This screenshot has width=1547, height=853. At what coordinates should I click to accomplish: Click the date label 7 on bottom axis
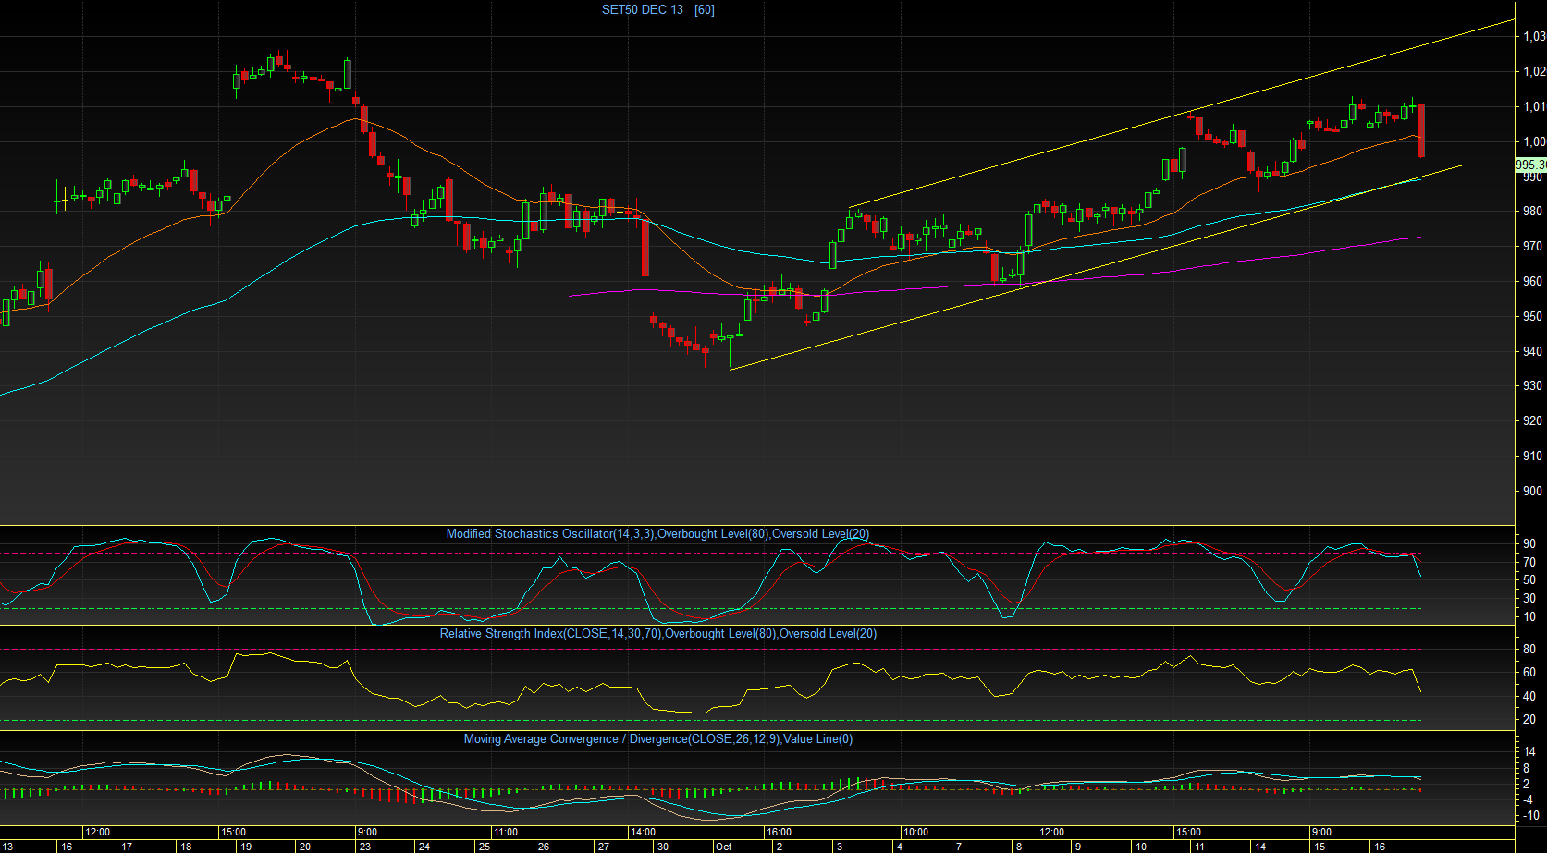click(958, 847)
